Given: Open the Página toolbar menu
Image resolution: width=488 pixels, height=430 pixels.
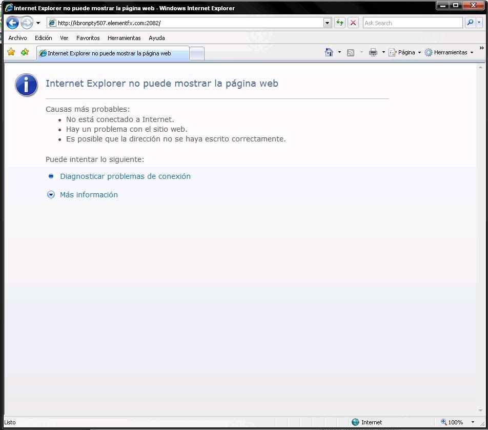Looking at the screenshot, I should (x=405, y=52).
